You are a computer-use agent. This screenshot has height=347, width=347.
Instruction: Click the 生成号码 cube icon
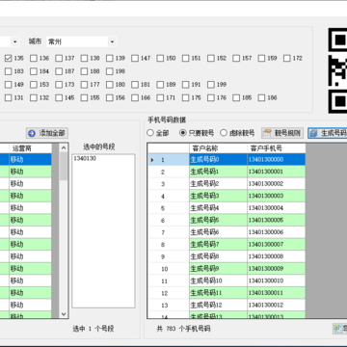pos(314,133)
